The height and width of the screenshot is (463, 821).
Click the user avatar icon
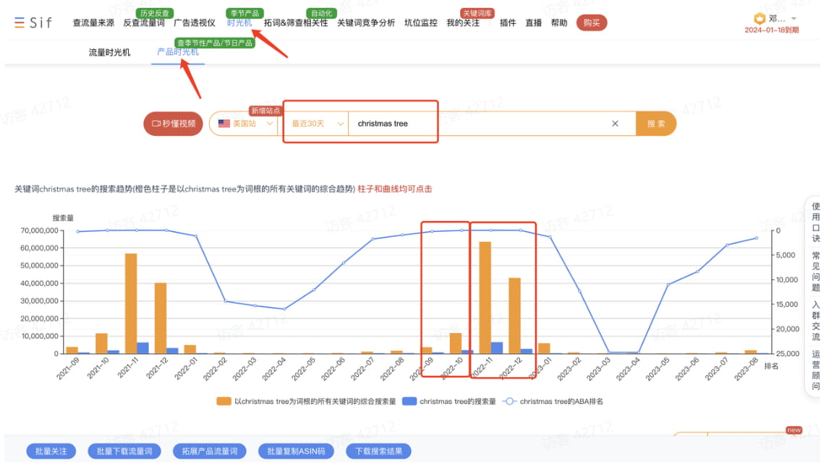pyautogui.click(x=760, y=19)
